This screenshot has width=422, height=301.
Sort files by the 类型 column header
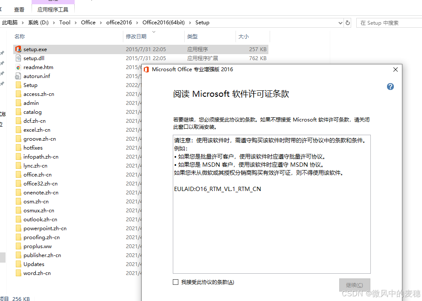click(210, 36)
